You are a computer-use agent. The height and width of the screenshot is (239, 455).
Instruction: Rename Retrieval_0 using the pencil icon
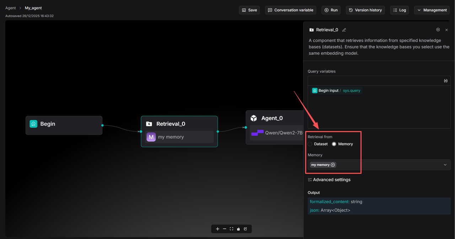[x=344, y=30]
